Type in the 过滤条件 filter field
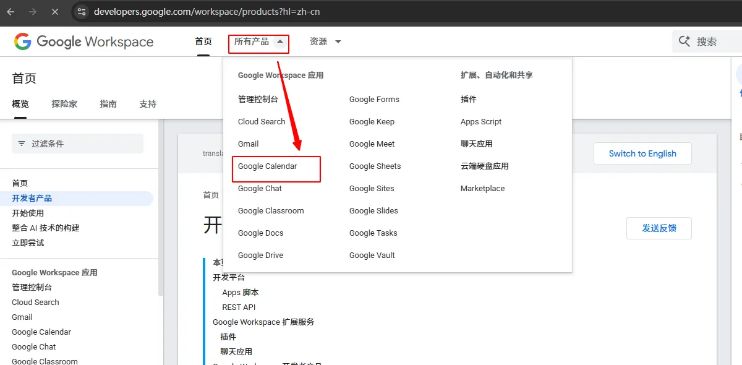742x365 pixels. tap(83, 144)
